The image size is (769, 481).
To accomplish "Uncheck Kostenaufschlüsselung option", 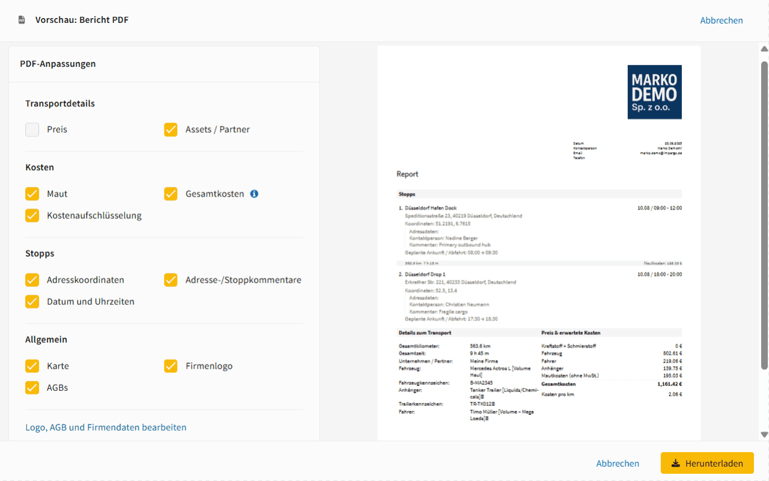I will [32, 215].
